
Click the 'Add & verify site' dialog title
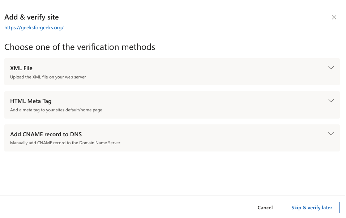tap(31, 17)
